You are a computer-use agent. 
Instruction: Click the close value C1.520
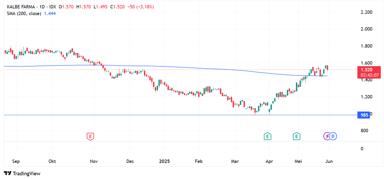click(x=117, y=7)
